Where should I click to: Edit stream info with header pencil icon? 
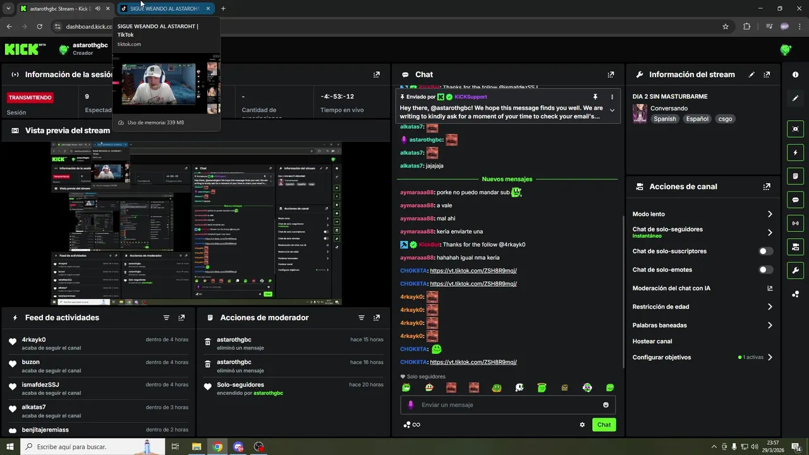[x=751, y=75]
